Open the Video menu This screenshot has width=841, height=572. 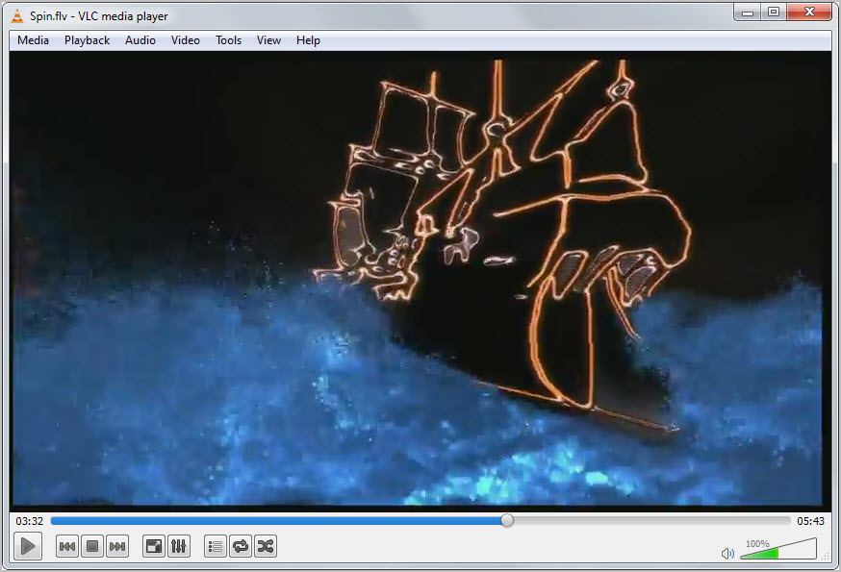pos(185,40)
